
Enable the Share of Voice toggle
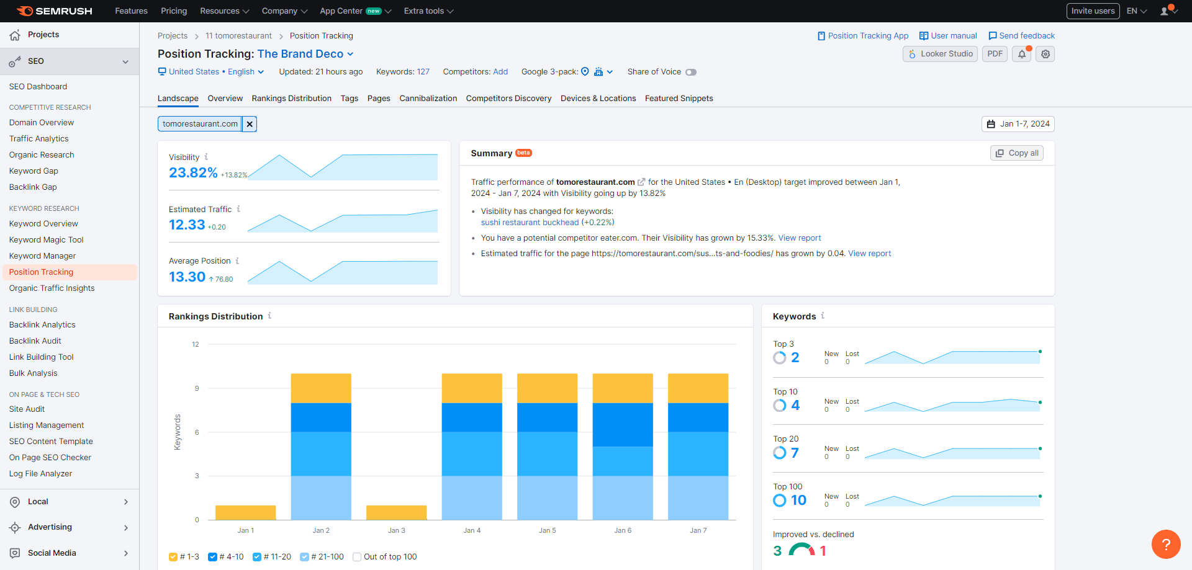pos(691,72)
